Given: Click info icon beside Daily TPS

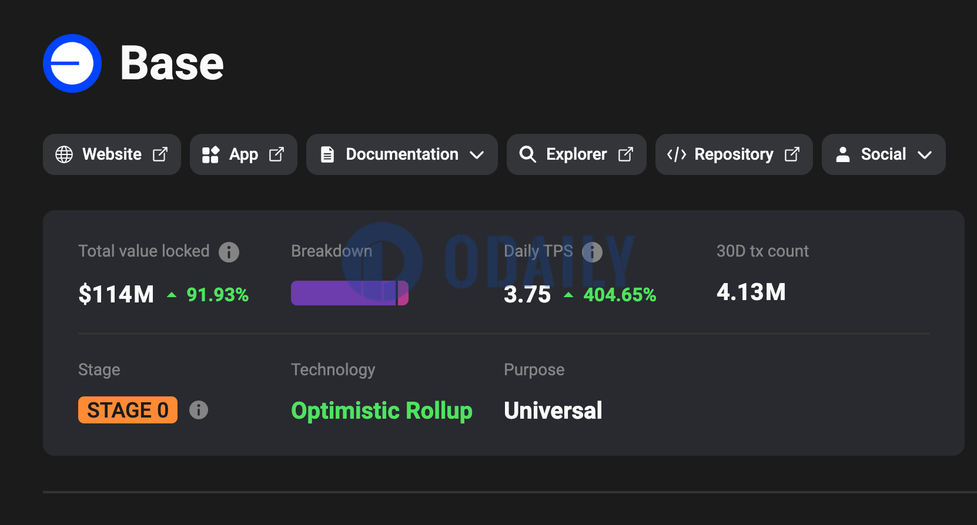Looking at the screenshot, I should 592,253.
